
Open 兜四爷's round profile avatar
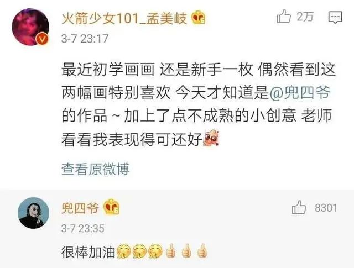point(33,213)
